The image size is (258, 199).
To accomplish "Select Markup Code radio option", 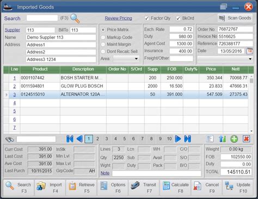I will tap(103, 37).
